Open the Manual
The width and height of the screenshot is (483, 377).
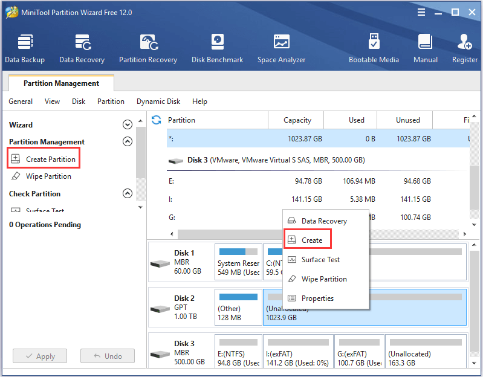tap(426, 48)
